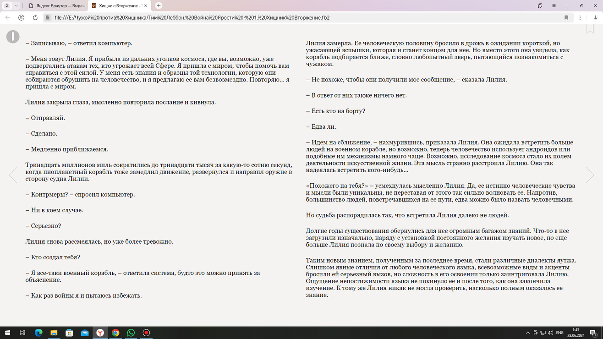
Task: Open the notification center
Action: [594, 333]
